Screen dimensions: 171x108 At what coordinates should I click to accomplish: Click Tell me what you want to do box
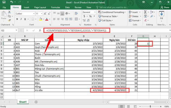click(x=112, y=7)
